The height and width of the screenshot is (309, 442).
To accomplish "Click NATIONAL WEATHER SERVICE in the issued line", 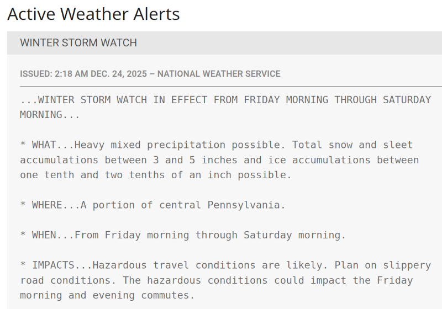I will tap(219, 74).
